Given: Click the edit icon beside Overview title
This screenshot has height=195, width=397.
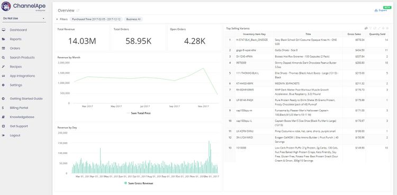Looking at the screenshot, I should pos(78,11).
